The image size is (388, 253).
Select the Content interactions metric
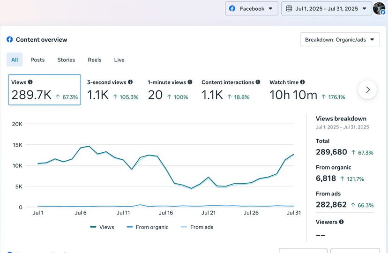(231, 90)
